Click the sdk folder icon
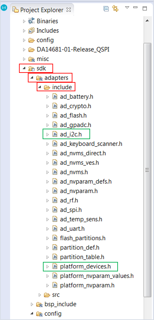The width and height of the screenshot is (154, 320). pyautogui.click(x=31, y=69)
